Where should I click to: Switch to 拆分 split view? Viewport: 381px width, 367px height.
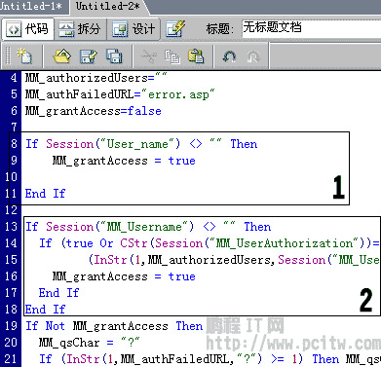80,29
